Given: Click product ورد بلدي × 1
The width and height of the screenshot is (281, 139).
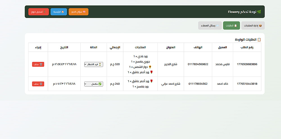Looking at the screenshot, I should [140, 56].
